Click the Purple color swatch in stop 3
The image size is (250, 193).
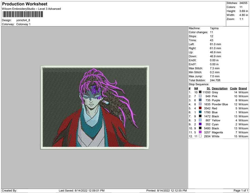pyautogui.click(x=200, y=100)
